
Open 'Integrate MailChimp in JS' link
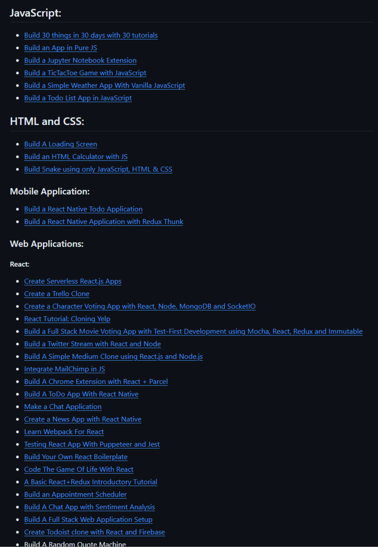(64, 369)
